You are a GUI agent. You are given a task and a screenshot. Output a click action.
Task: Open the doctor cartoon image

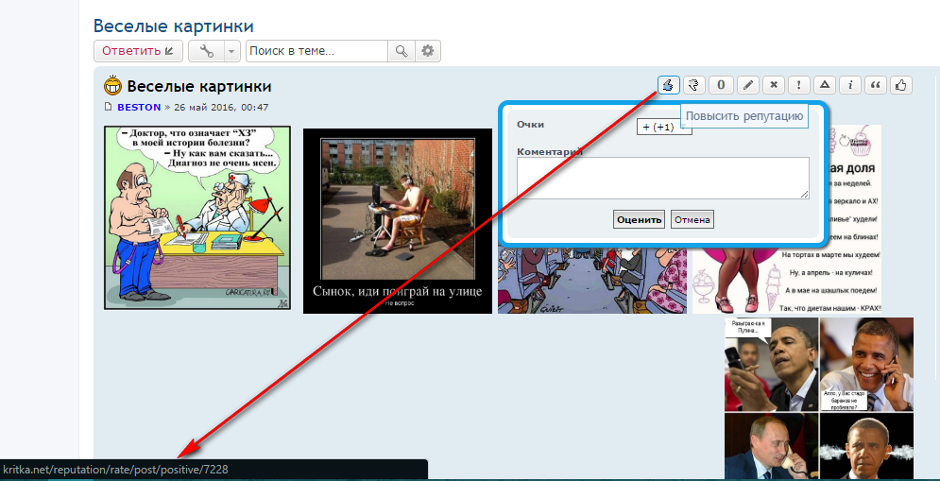pyautogui.click(x=197, y=217)
